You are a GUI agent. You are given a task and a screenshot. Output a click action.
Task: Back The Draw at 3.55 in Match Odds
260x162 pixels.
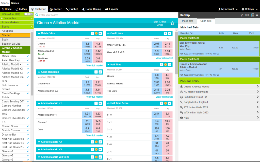[x=87, y=60]
